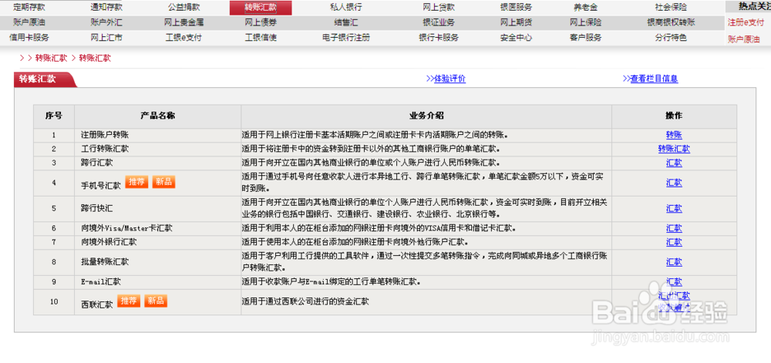Click the 汇出汇款 link for 西联汇款

(x=674, y=296)
